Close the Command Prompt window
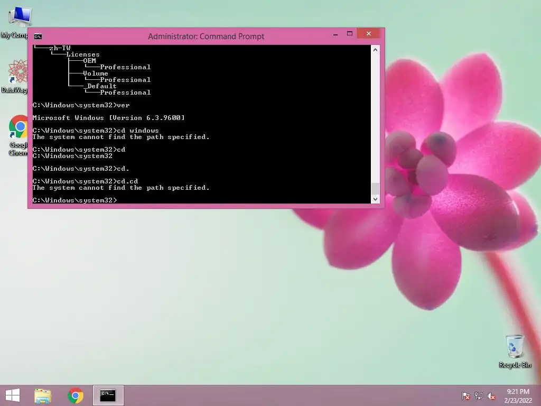 [x=369, y=33]
